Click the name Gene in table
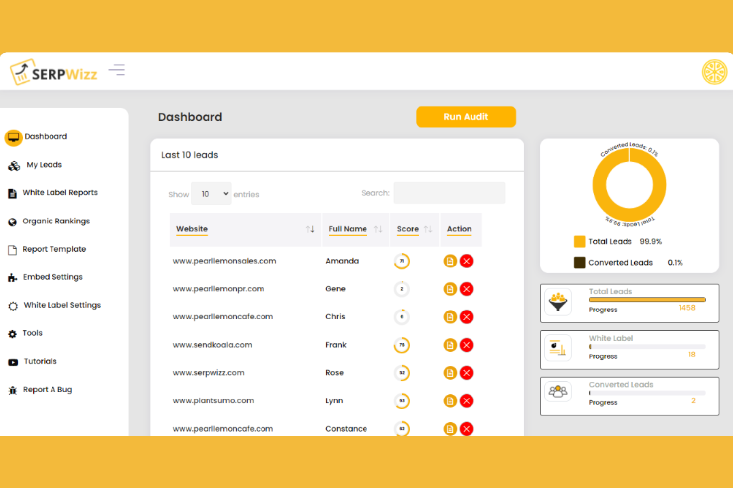 click(335, 289)
